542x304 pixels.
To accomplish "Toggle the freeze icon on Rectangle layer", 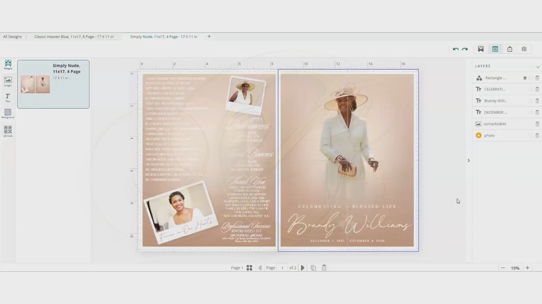I will tap(525, 78).
